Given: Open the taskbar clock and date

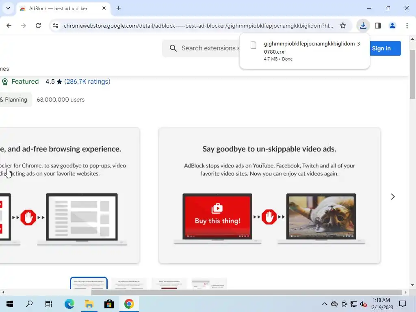Looking at the screenshot, I should [x=381, y=304].
